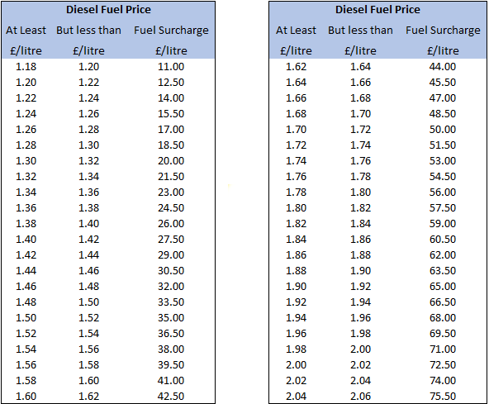Select the 12.50 fuel surcharge cell
Viewport: 489px width, 404px height.
pos(171,82)
